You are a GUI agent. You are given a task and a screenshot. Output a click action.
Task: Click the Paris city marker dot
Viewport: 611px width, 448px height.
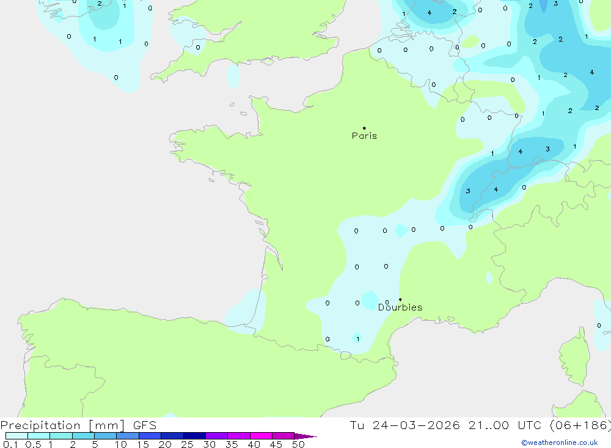(364, 128)
